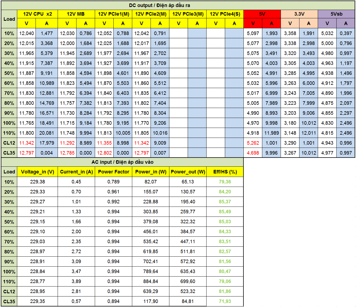Click the empty 12V PCIe3(M) header

(188, 14)
